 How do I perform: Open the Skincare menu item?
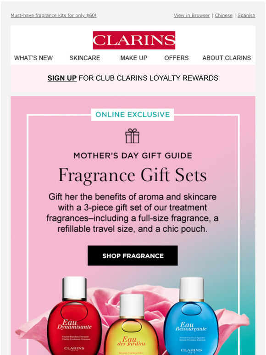tap(85, 58)
